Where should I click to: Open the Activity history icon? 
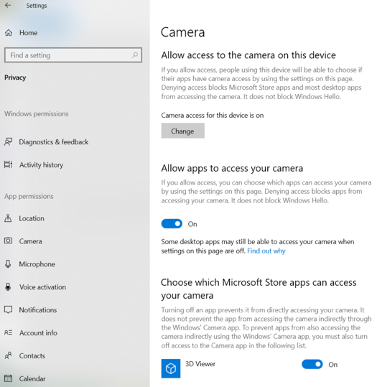[x=8, y=164]
